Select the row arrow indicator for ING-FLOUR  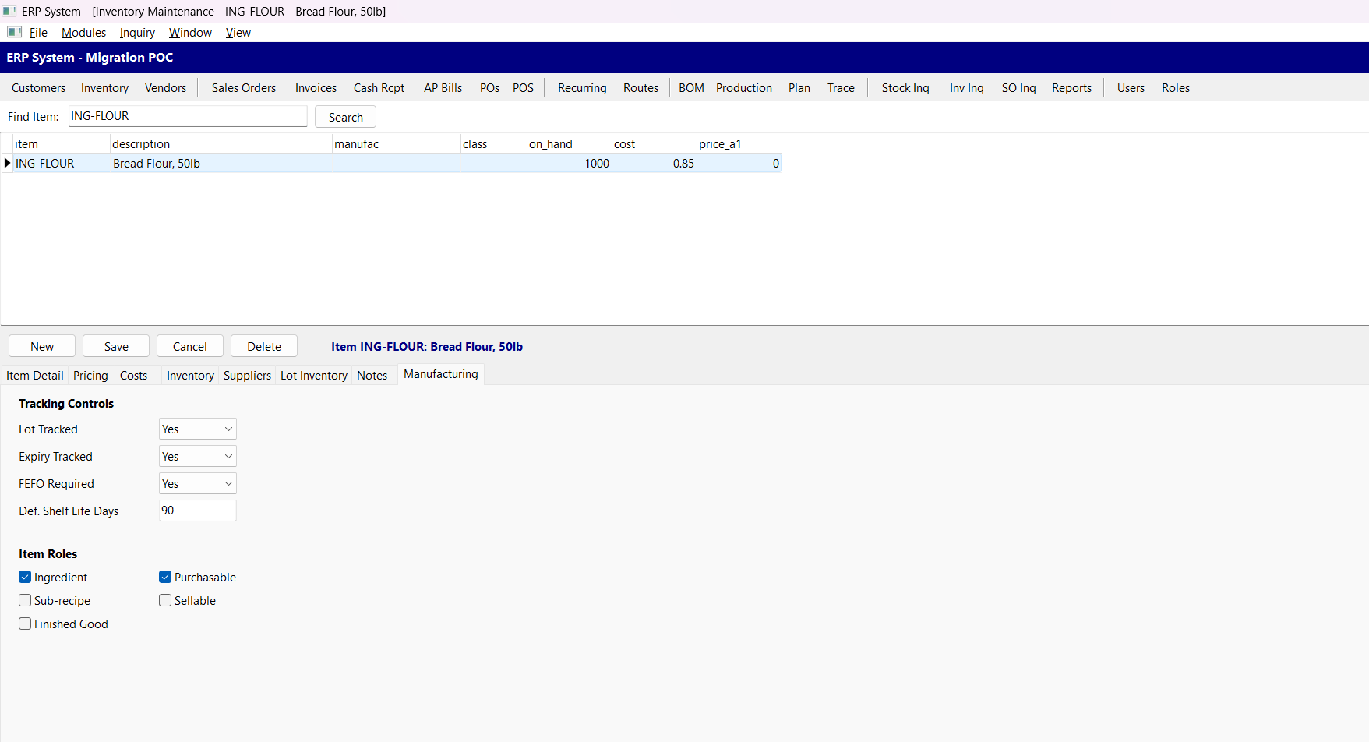(7, 163)
